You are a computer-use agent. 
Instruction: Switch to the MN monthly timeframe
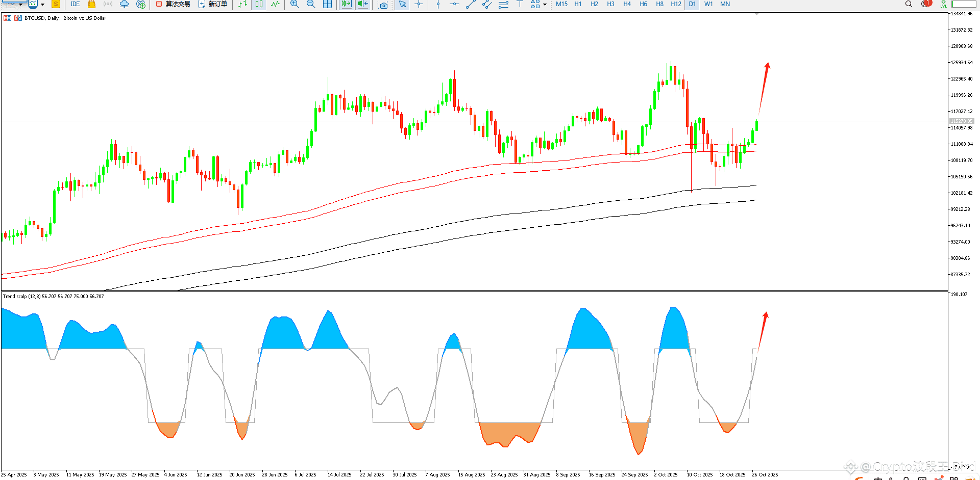point(725,4)
